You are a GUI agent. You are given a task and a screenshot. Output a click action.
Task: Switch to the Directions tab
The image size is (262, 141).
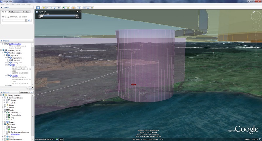point(26,12)
